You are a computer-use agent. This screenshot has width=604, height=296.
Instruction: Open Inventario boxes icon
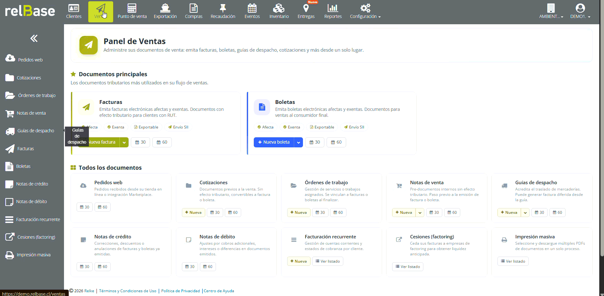coord(279,8)
